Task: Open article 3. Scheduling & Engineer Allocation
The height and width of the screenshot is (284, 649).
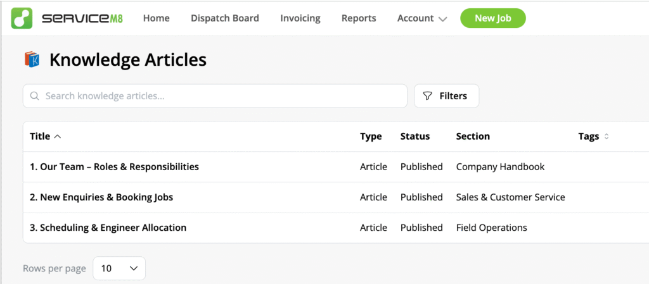Action: pyautogui.click(x=108, y=228)
